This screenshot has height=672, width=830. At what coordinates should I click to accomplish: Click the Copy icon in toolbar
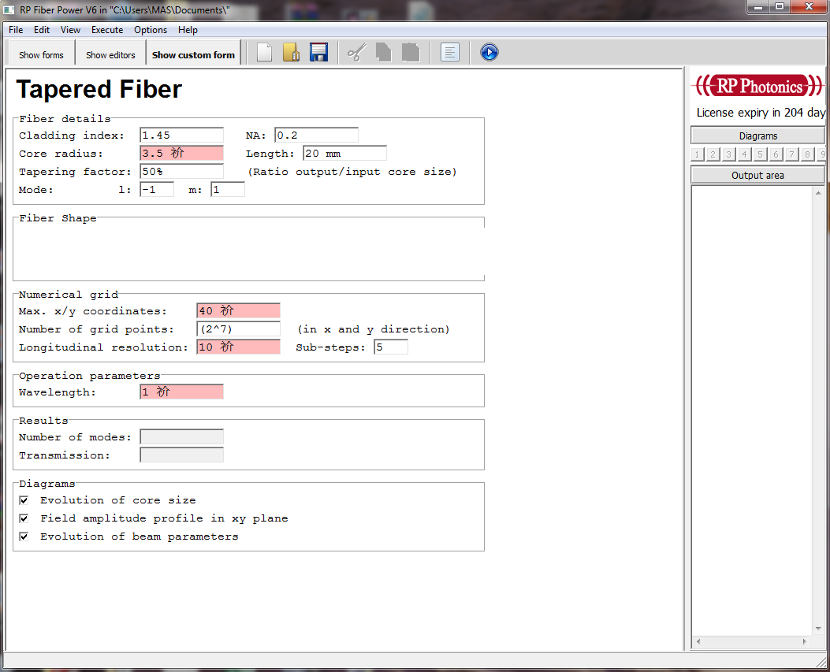384,52
